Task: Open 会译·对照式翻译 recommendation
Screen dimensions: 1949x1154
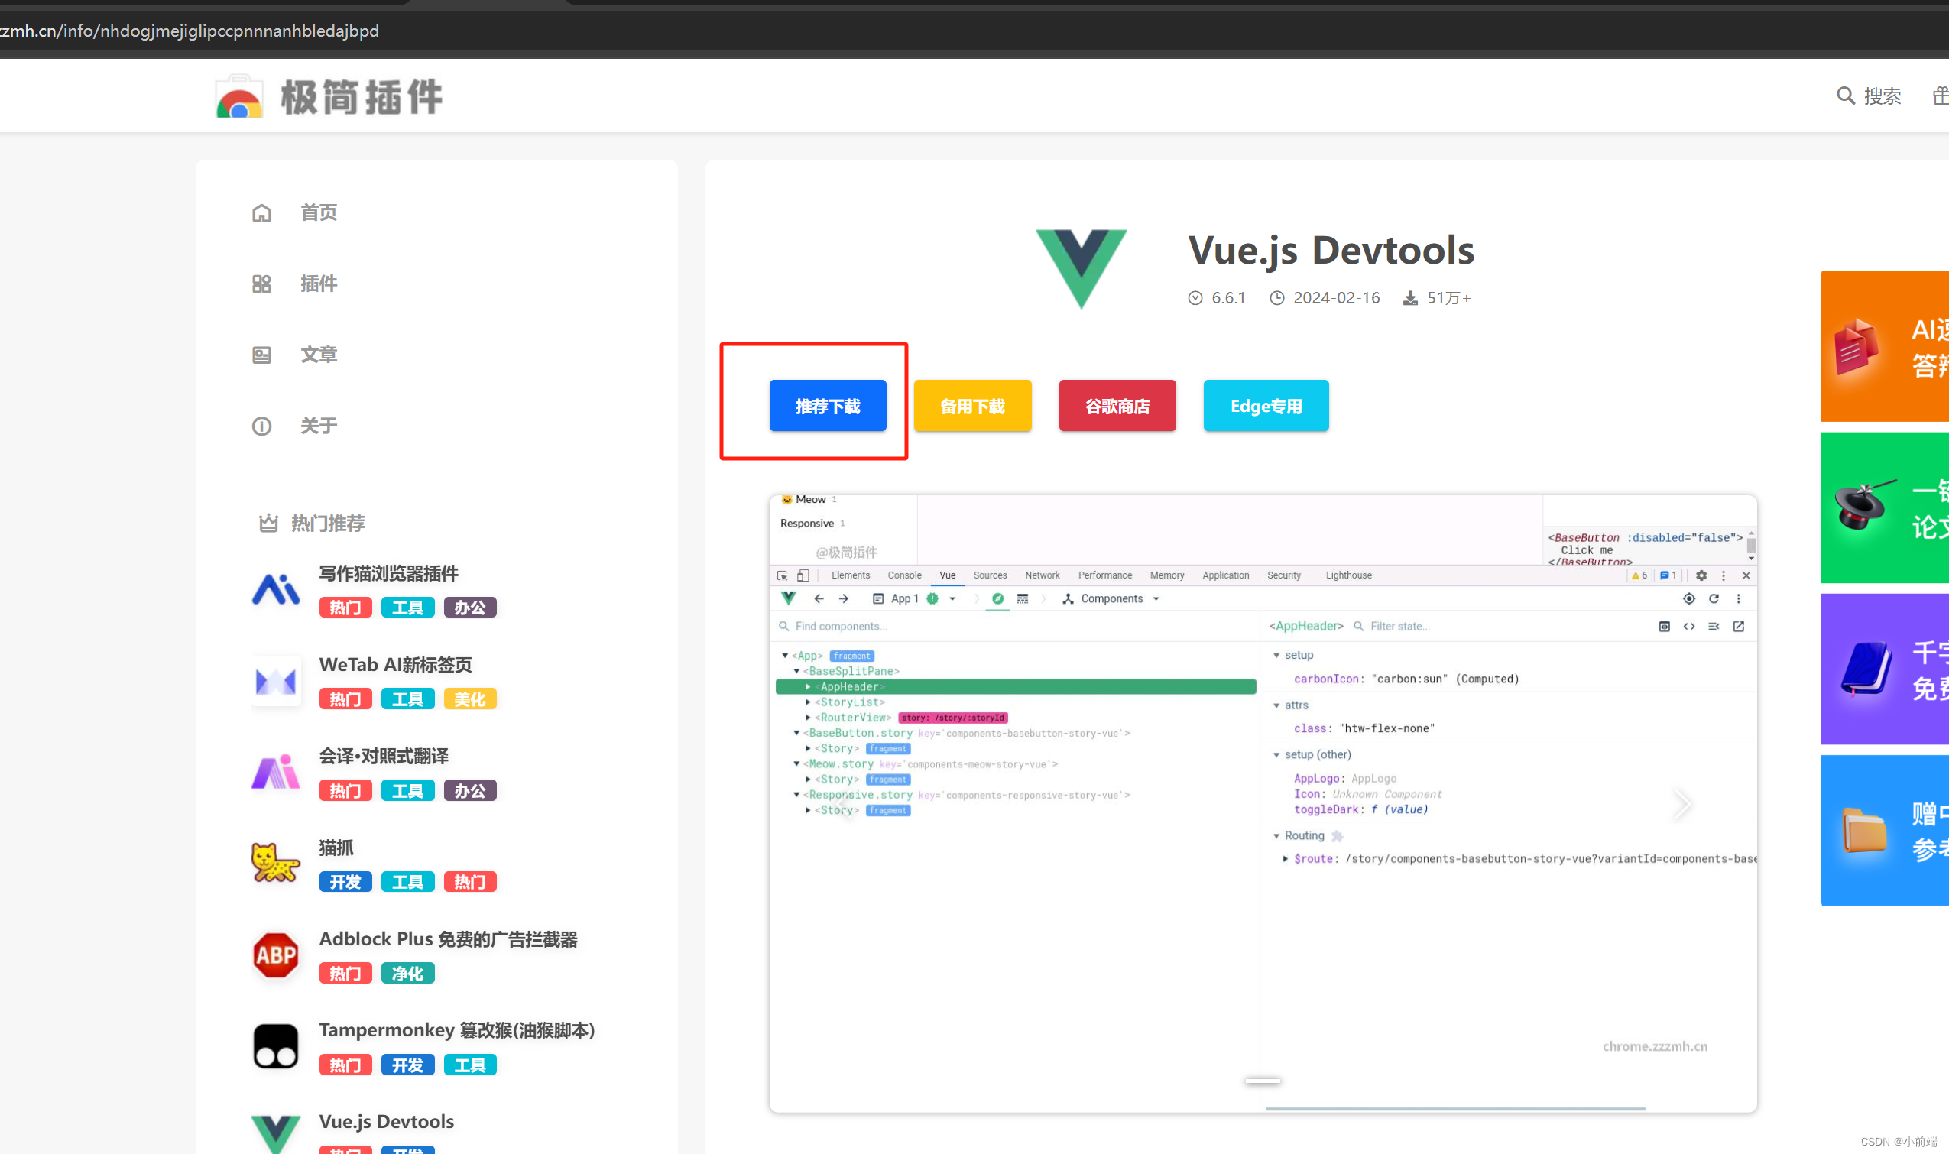Action: point(384,756)
